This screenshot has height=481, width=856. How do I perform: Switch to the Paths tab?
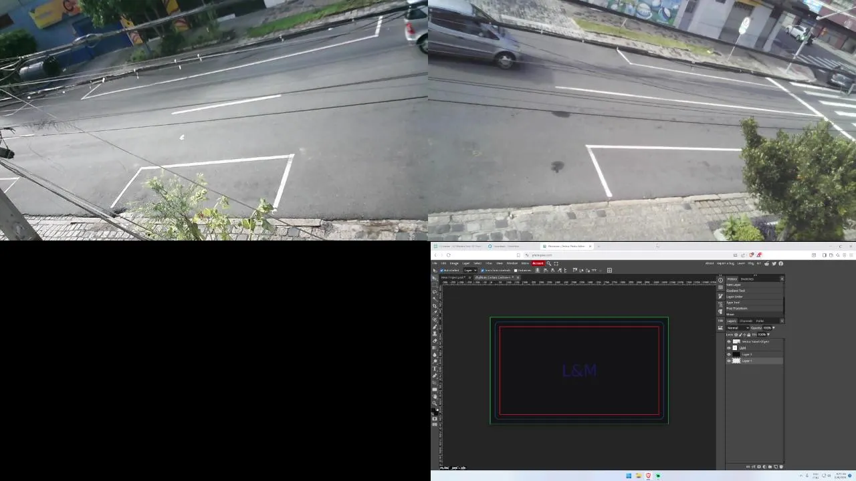coord(760,321)
